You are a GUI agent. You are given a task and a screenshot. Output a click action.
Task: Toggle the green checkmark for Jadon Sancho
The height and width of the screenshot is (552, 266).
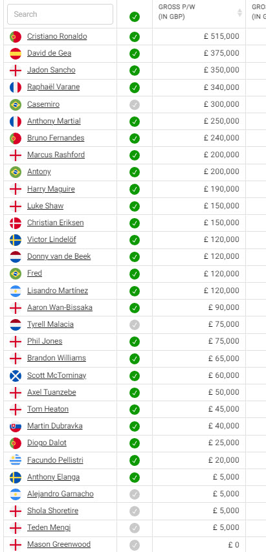point(135,71)
